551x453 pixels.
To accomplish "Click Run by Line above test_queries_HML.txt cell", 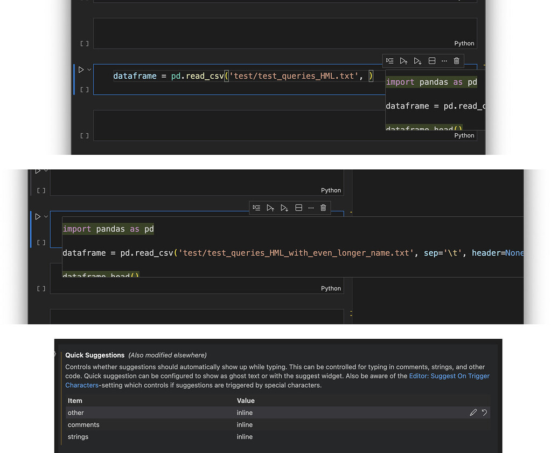I will tap(389, 61).
